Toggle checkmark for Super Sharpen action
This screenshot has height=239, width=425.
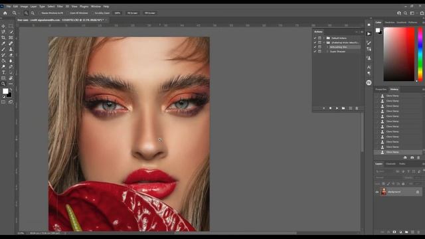coord(315,52)
